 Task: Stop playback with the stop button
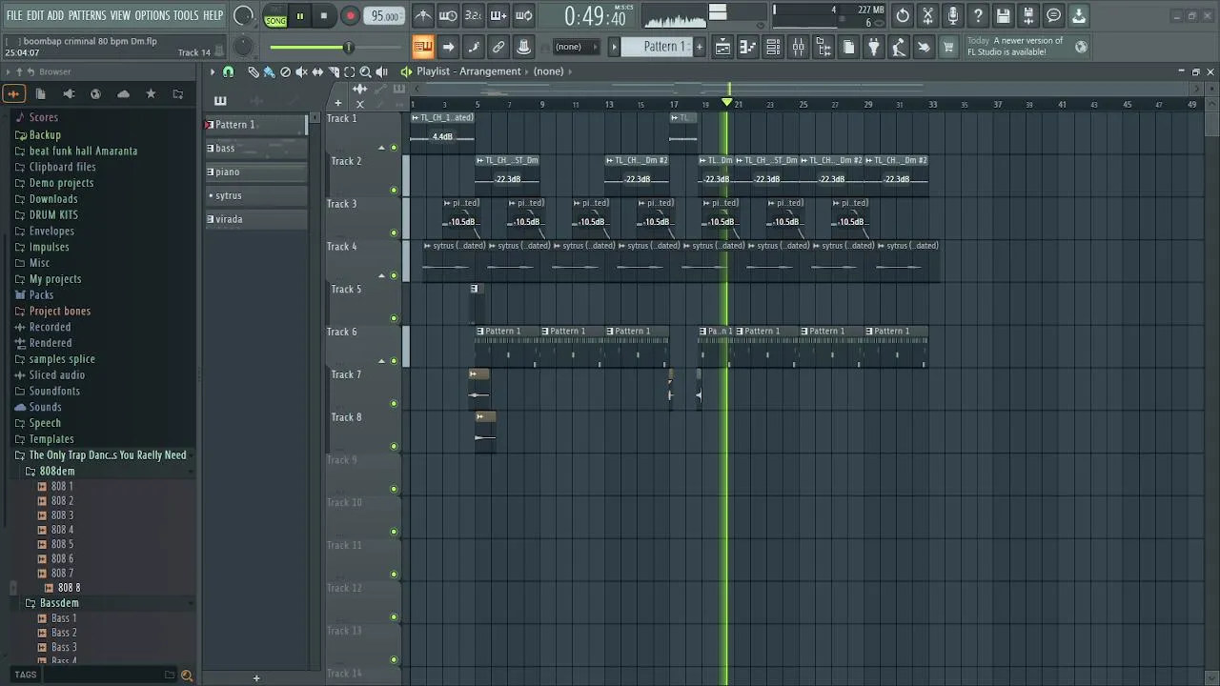pyautogui.click(x=324, y=16)
